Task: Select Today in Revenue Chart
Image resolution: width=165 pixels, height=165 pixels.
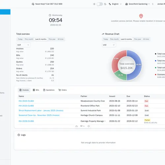Action: (106, 39)
